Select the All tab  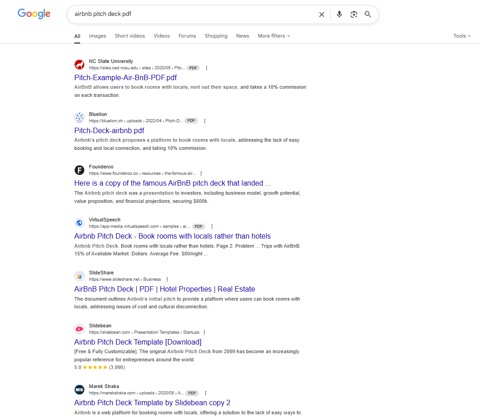[x=77, y=36]
